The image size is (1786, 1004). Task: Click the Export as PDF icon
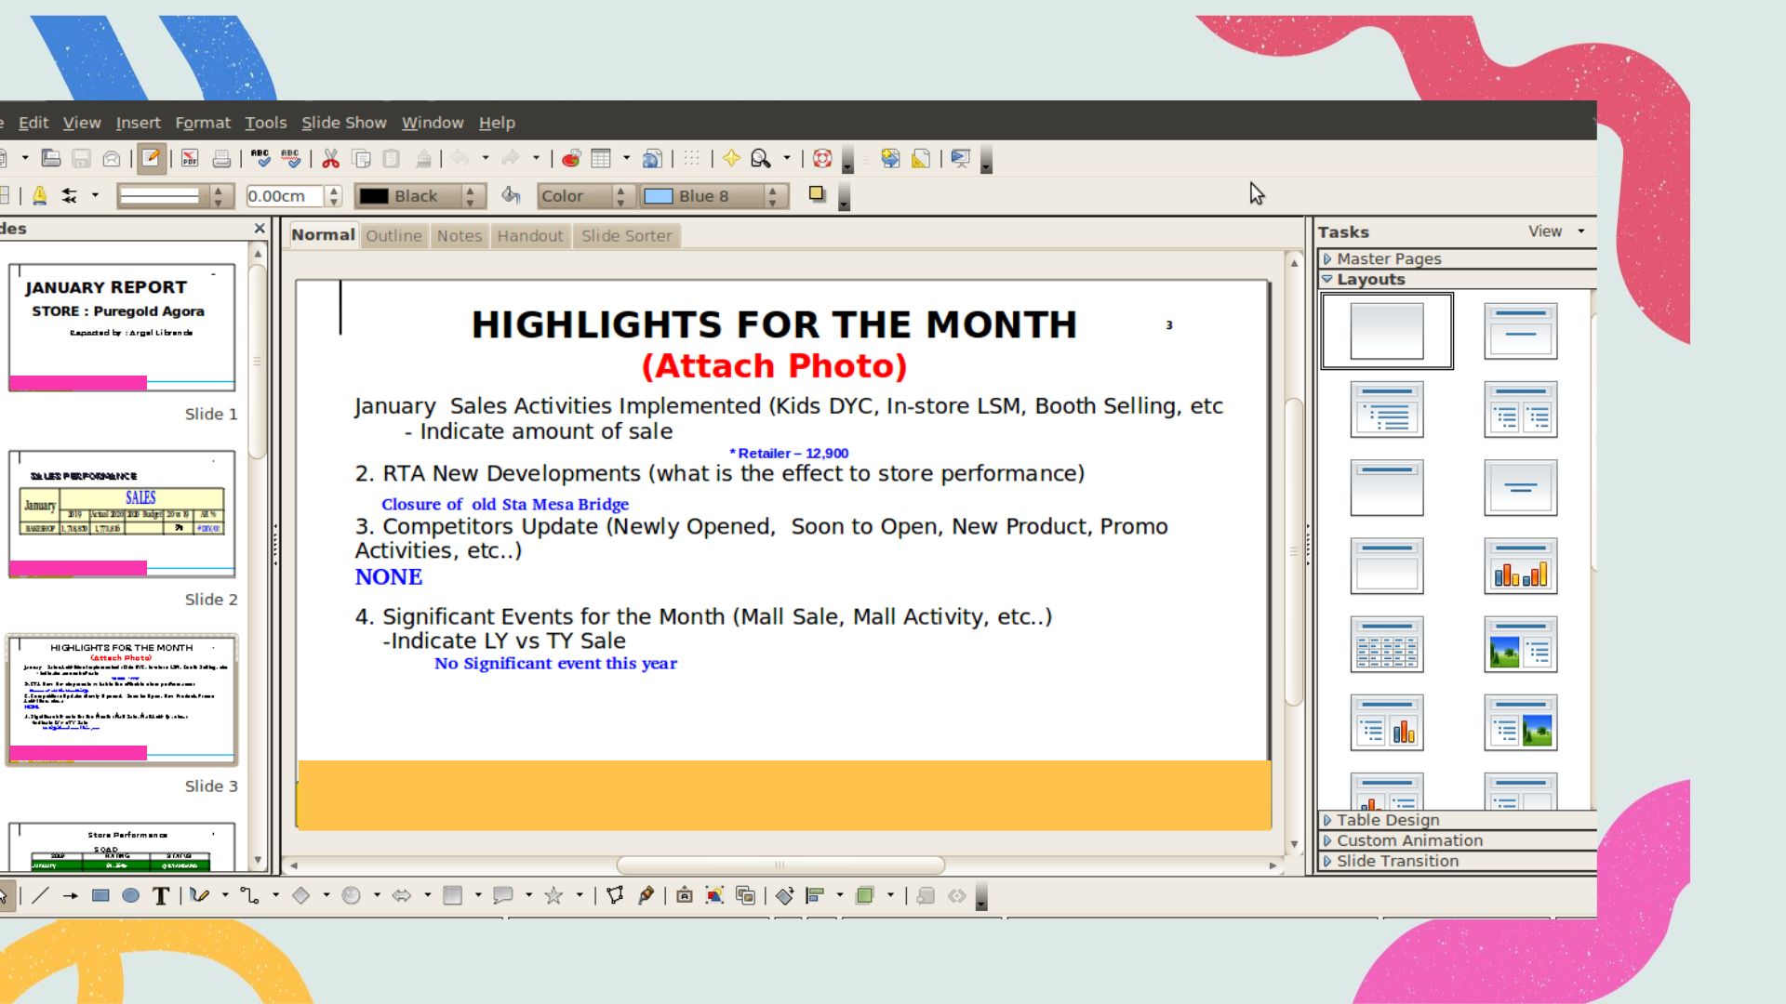point(190,159)
